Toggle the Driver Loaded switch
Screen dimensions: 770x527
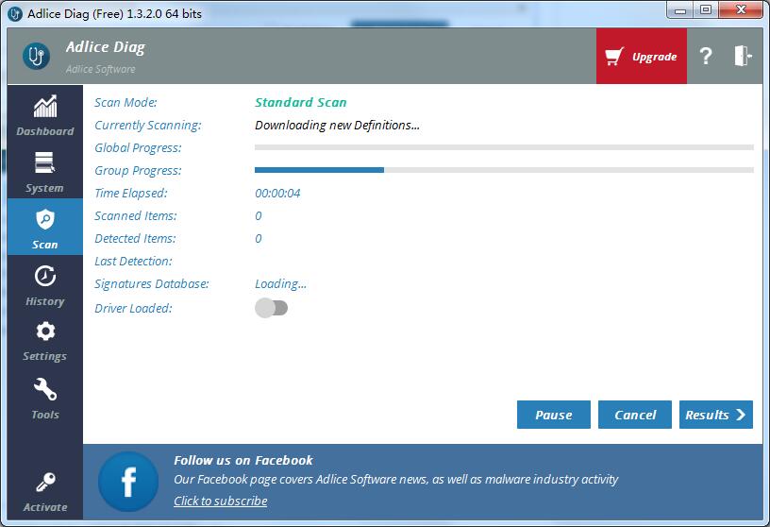click(x=271, y=308)
